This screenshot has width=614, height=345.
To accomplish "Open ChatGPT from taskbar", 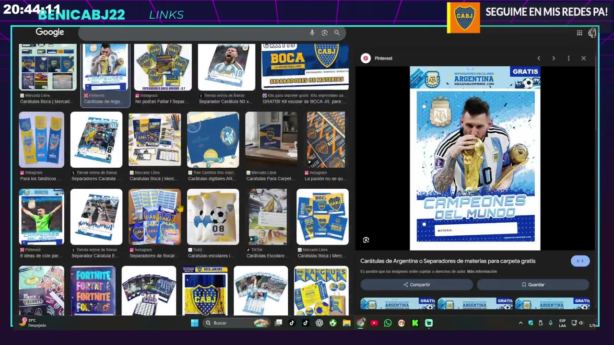I will pos(319,323).
